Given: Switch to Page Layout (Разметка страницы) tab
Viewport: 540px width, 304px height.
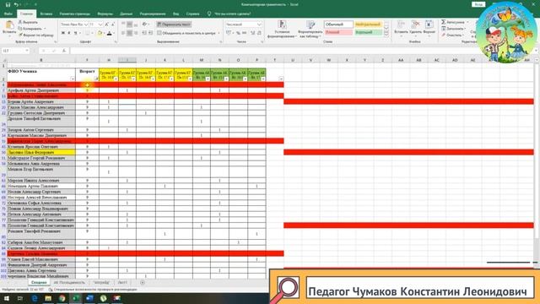Looking at the screenshot, I should tap(75, 14).
